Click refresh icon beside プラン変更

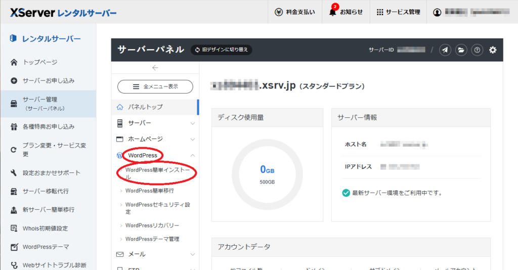(14, 150)
